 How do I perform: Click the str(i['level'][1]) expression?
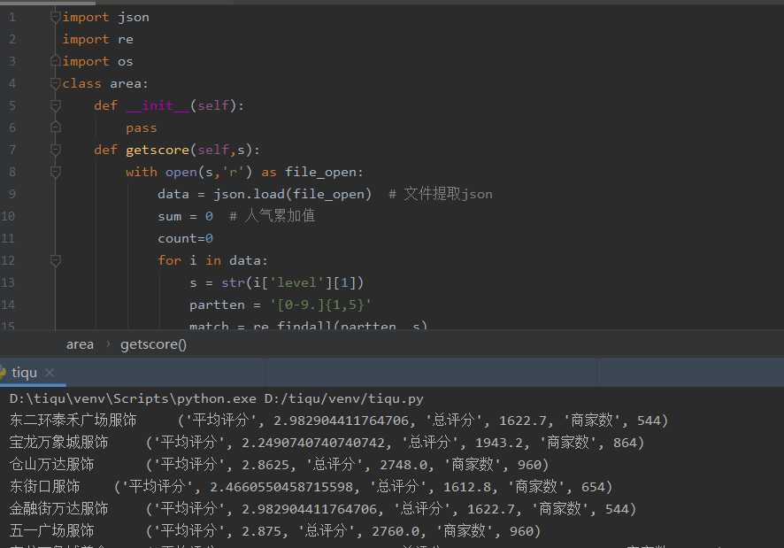(x=293, y=282)
